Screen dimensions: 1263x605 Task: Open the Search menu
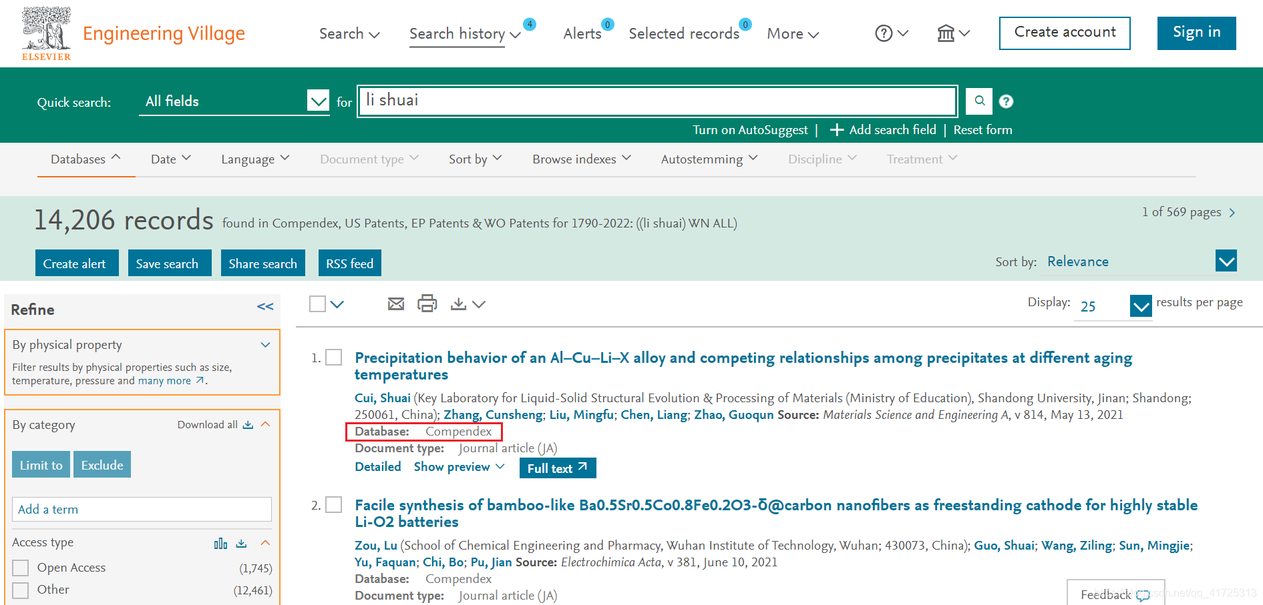click(x=349, y=34)
